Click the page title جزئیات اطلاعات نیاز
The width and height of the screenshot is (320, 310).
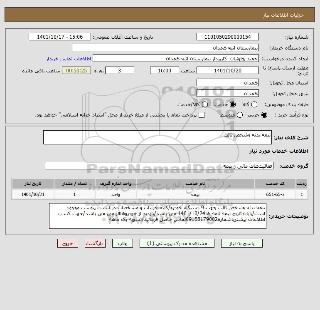tap(283, 15)
